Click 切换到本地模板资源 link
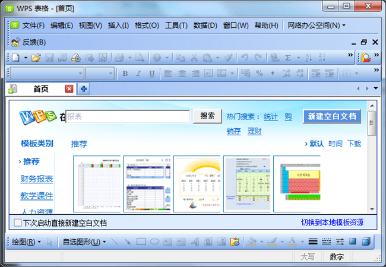 [332, 223]
